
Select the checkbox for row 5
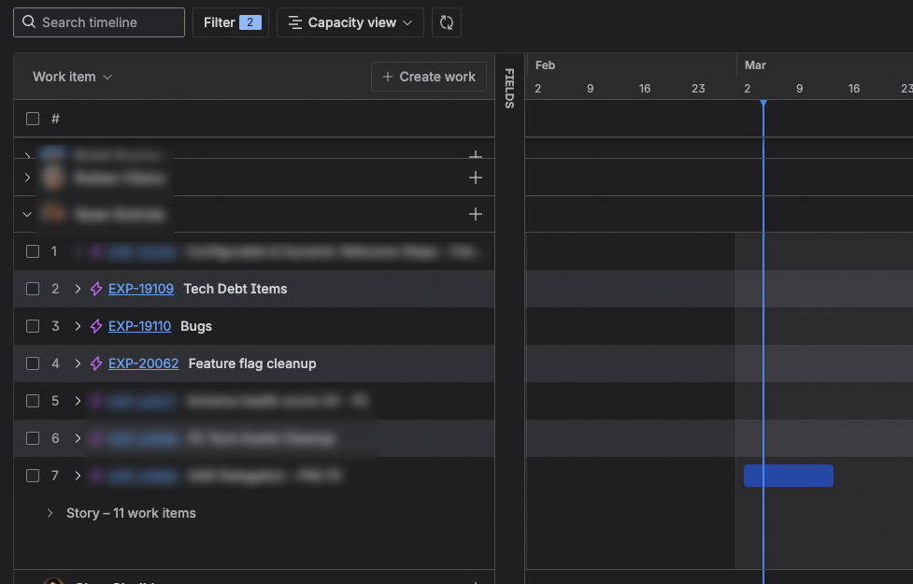point(33,401)
